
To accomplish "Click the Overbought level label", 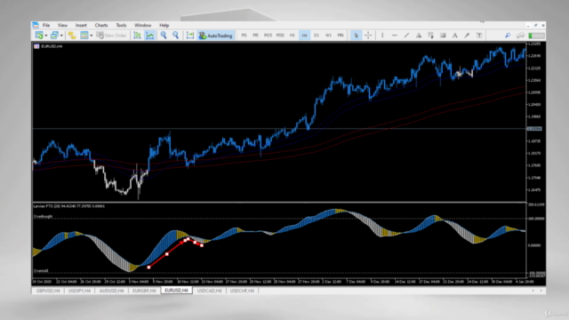I will point(44,217).
